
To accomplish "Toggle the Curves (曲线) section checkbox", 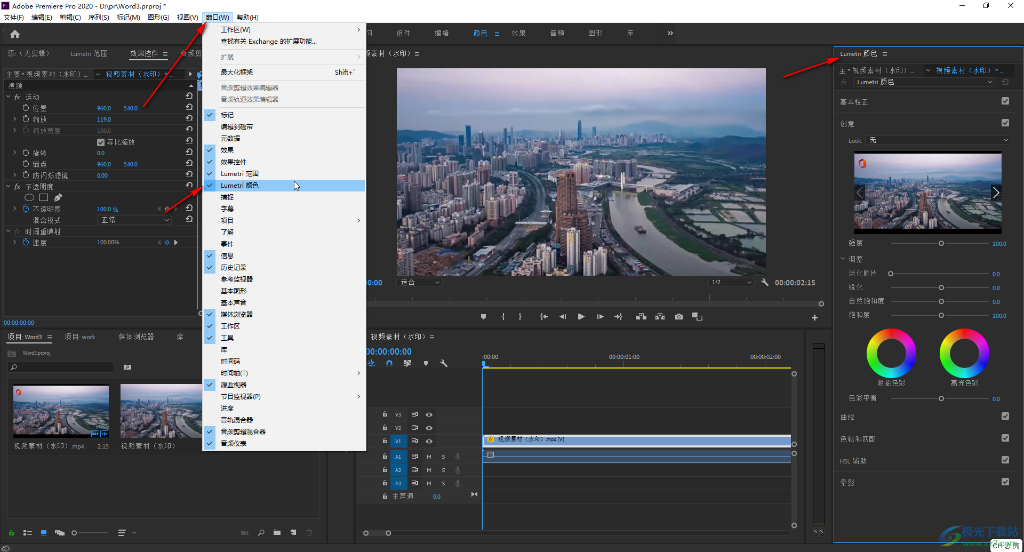I will click(x=1005, y=417).
